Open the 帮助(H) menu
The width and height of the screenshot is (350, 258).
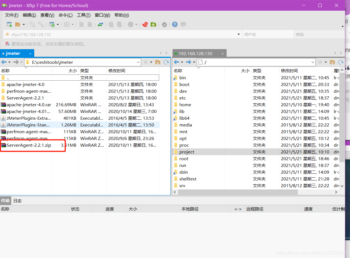tap(122, 15)
